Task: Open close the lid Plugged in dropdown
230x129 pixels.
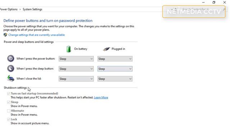Action: 115,79
